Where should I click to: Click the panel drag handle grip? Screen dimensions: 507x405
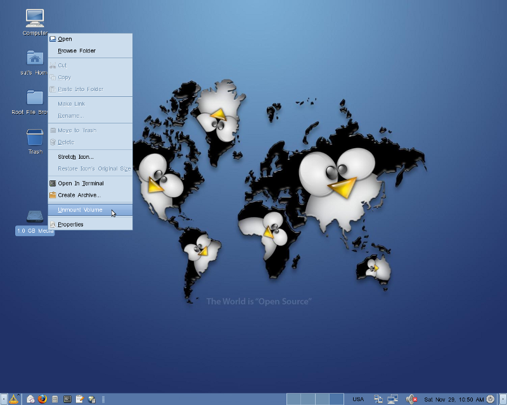click(x=103, y=399)
